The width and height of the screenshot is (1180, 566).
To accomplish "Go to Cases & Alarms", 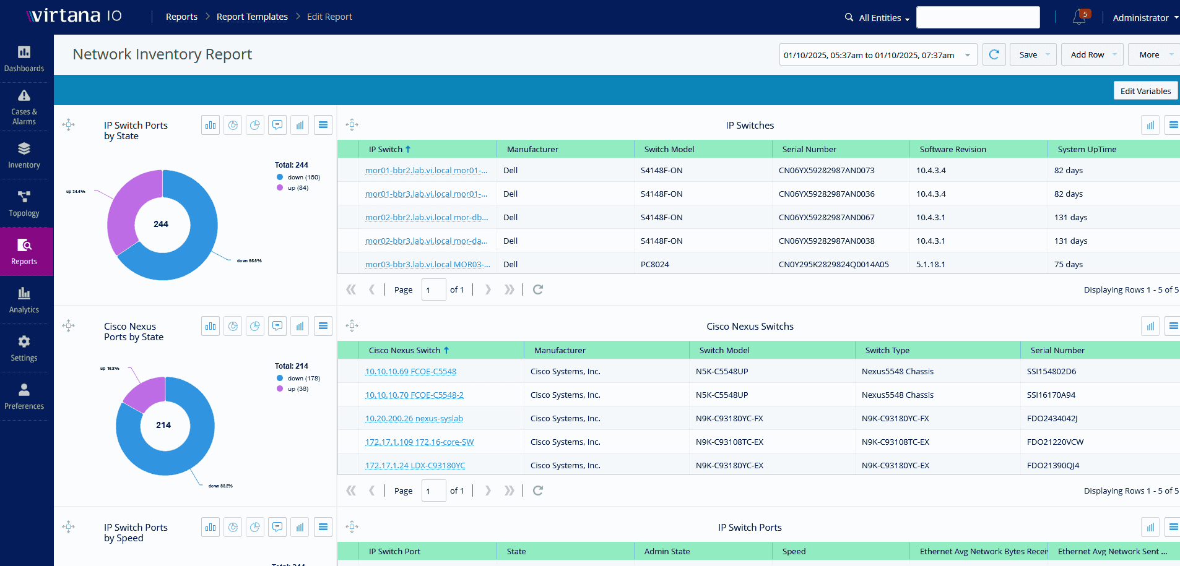I will 24,107.
